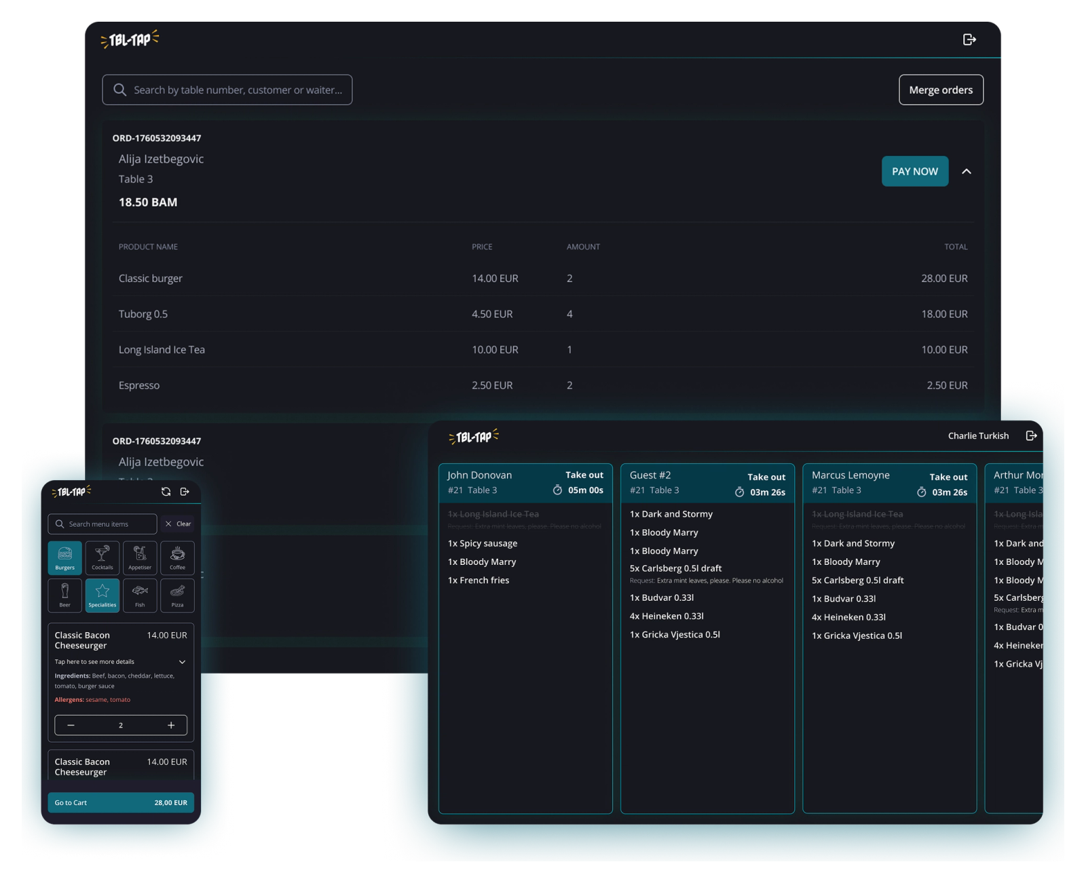Image resolution: width=1086 pixels, height=883 pixels.
Task: Select Specialities category star icon
Action: pos(102,595)
